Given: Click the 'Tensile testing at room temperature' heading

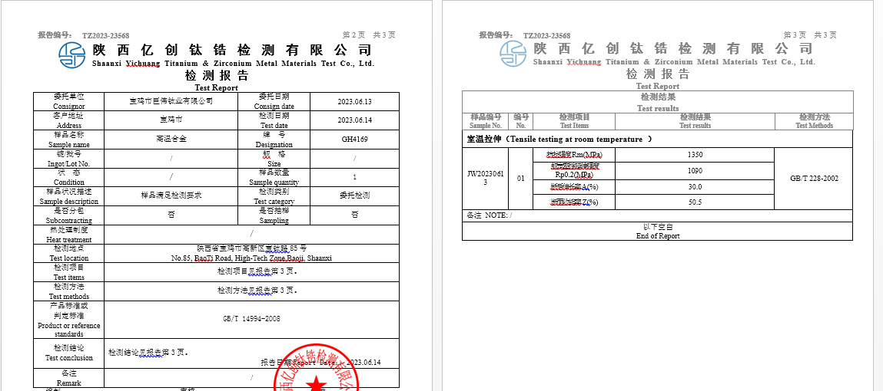Looking at the screenshot, I should click(559, 140).
